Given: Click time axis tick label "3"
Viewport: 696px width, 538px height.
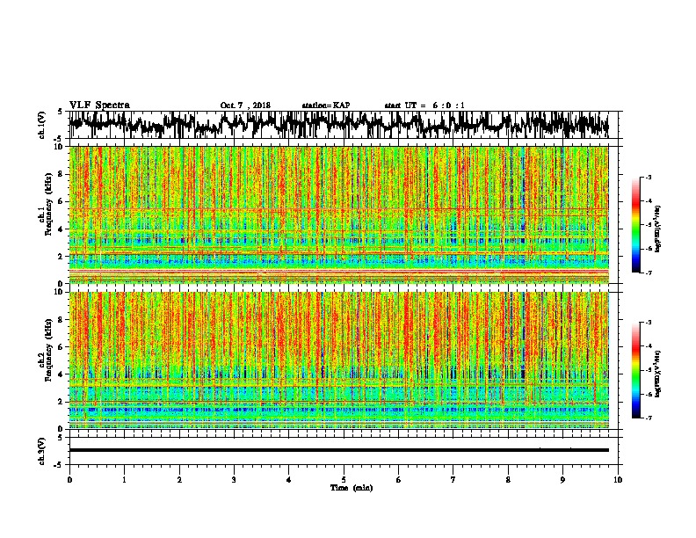Looking at the screenshot, I should (x=234, y=479).
